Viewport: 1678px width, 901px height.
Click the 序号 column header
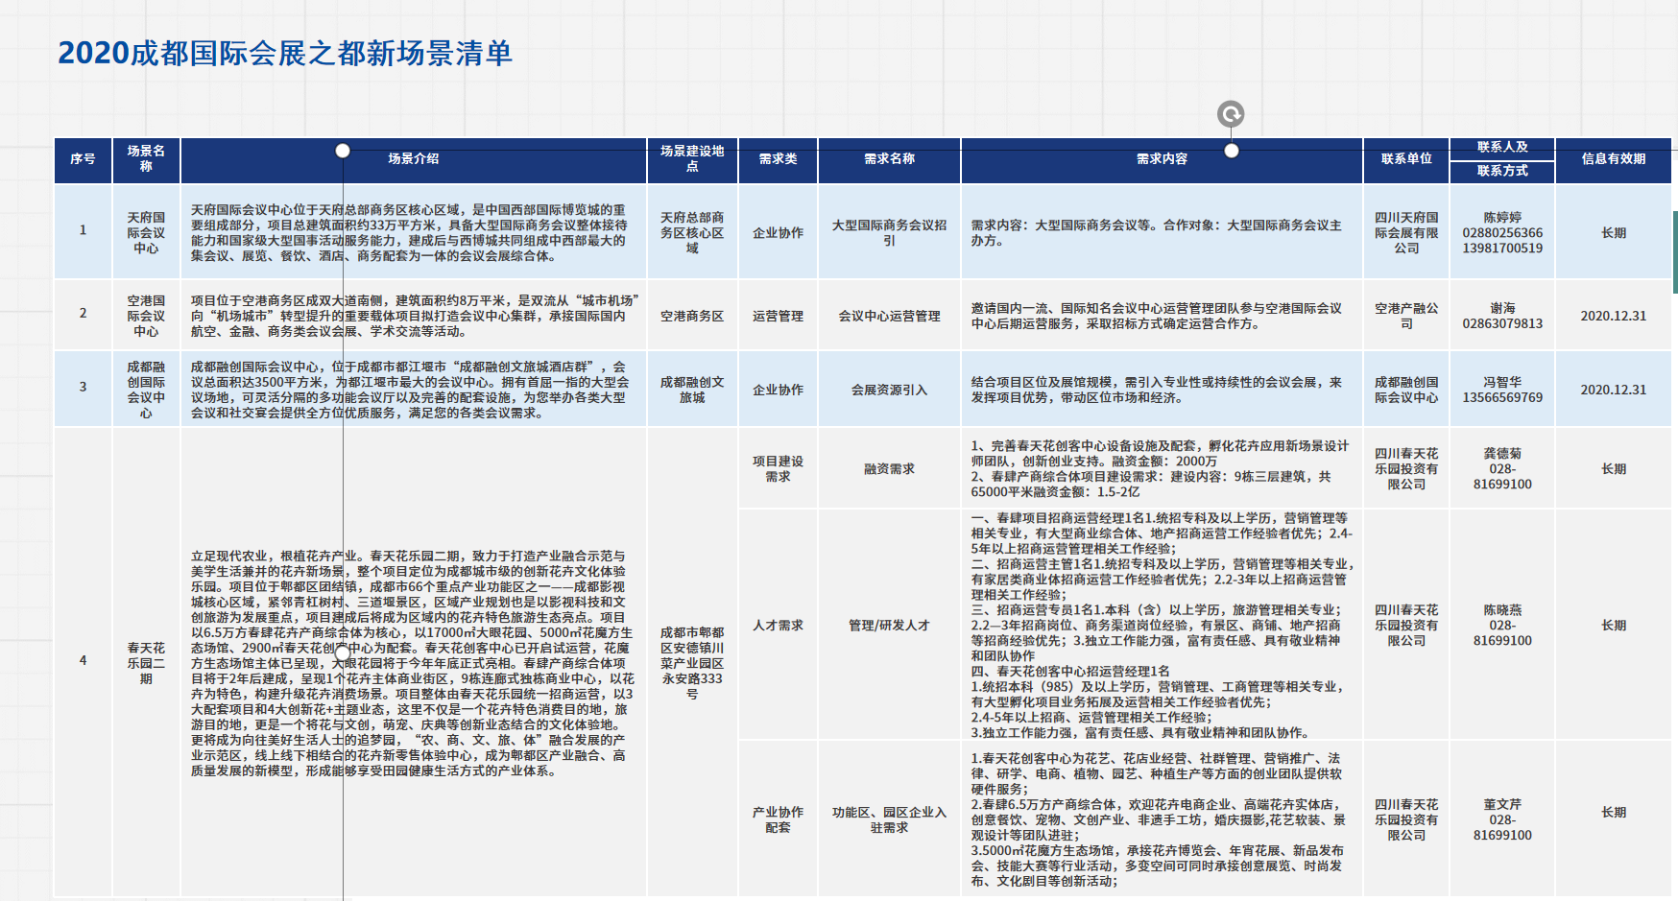(83, 159)
